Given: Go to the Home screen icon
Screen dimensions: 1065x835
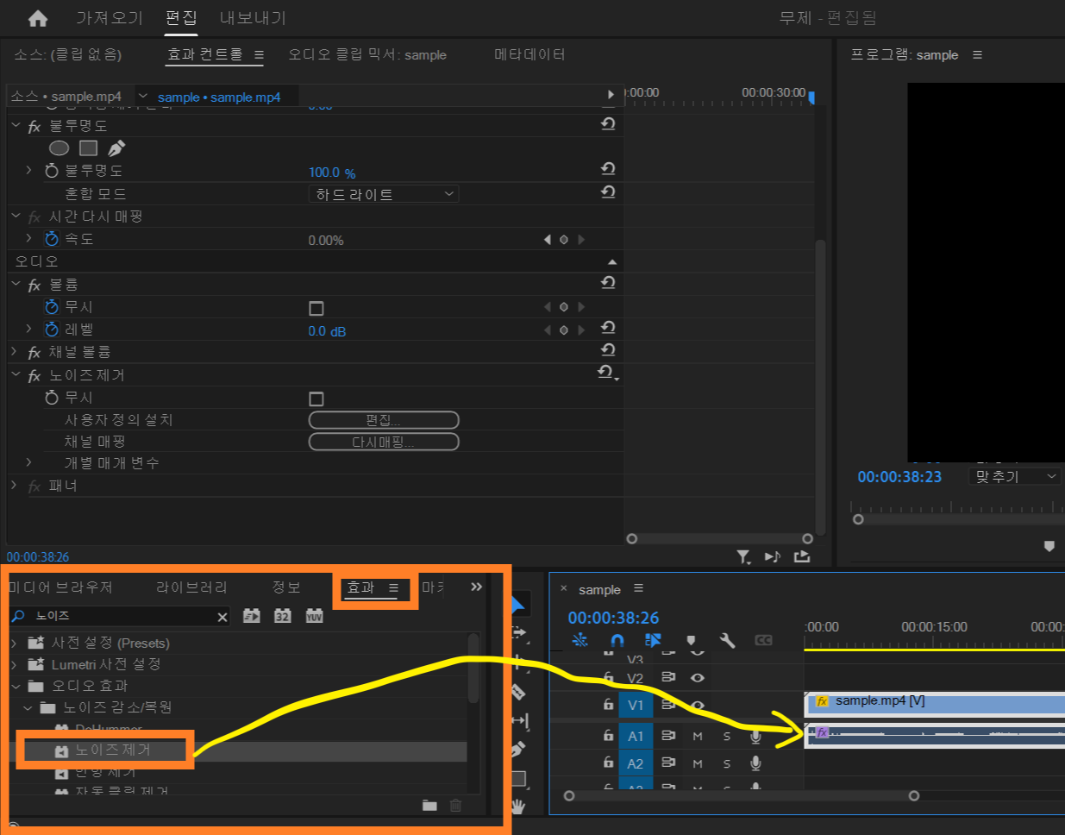Looking at the screenshot, I should point(38,18).
